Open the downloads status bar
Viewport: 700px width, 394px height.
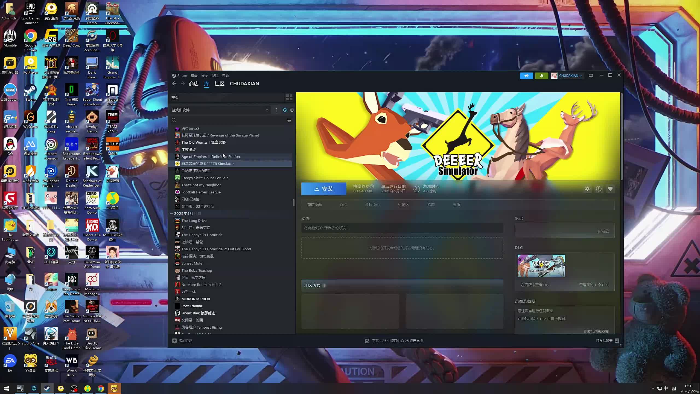[x=394, y=341]
